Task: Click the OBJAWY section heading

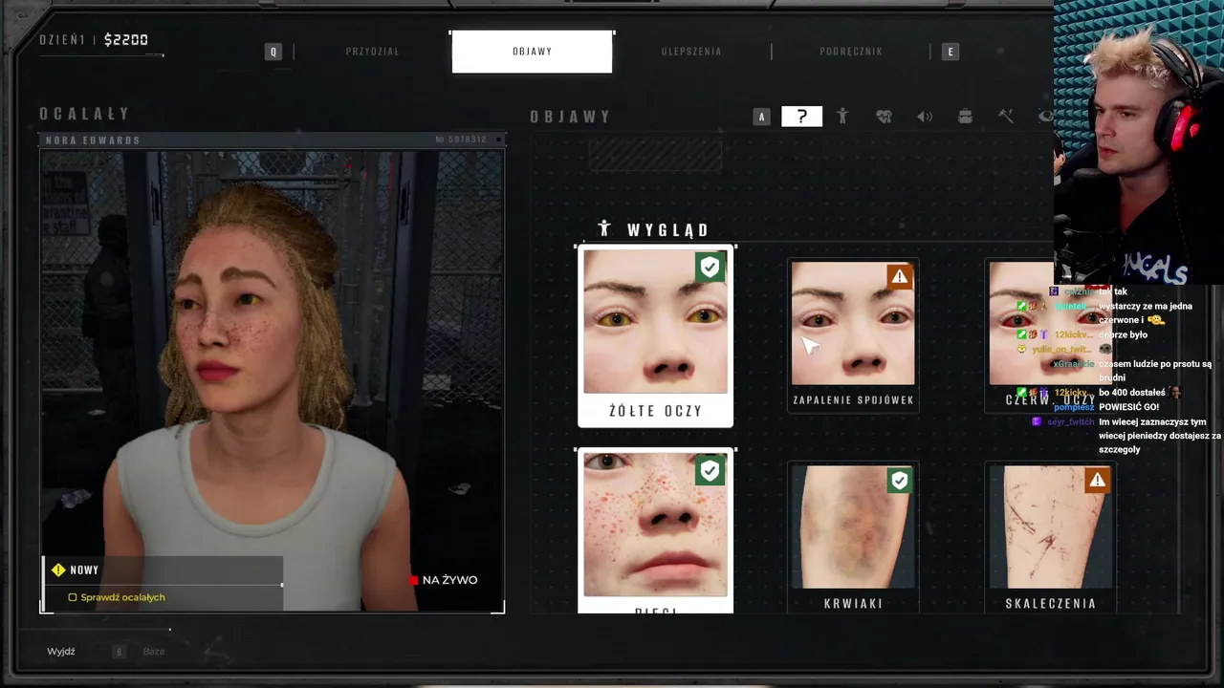Action: pyautogui.click(x=571, y=117)
